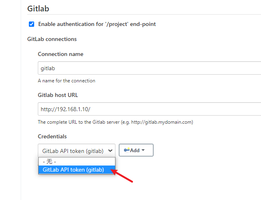This screenshot has width=261, height=200.
Task: Click the Gitlab section heading
Action: click(38, 9)
